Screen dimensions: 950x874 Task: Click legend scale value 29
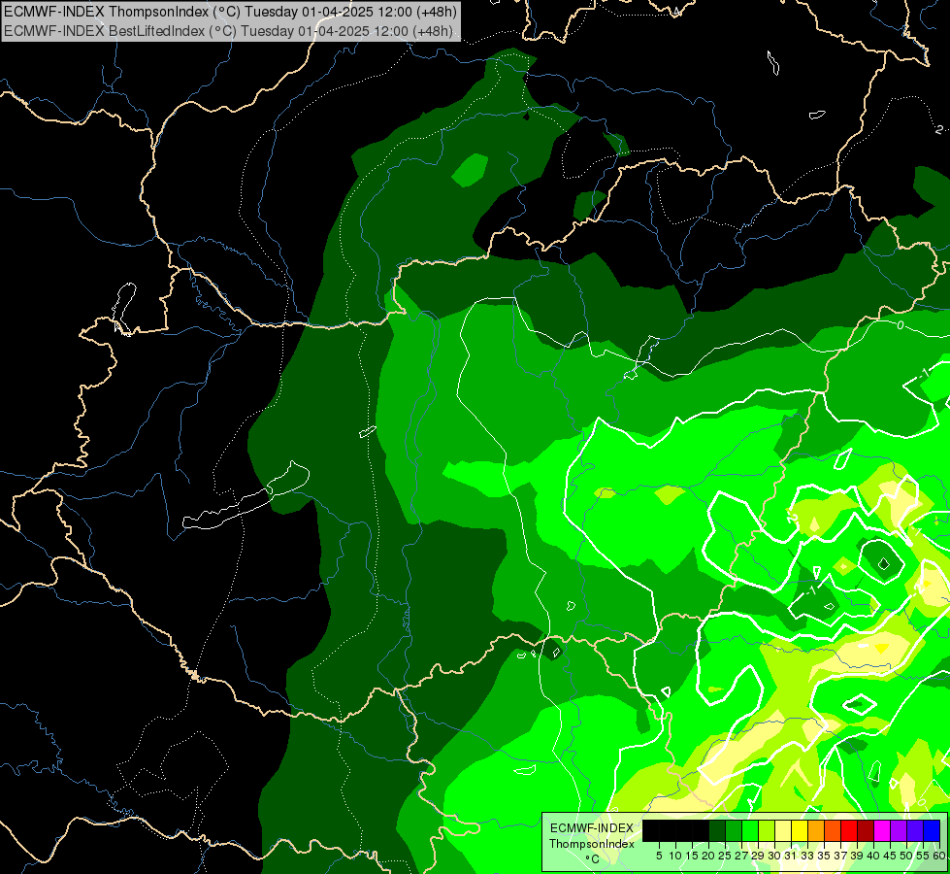pos(757,856)
